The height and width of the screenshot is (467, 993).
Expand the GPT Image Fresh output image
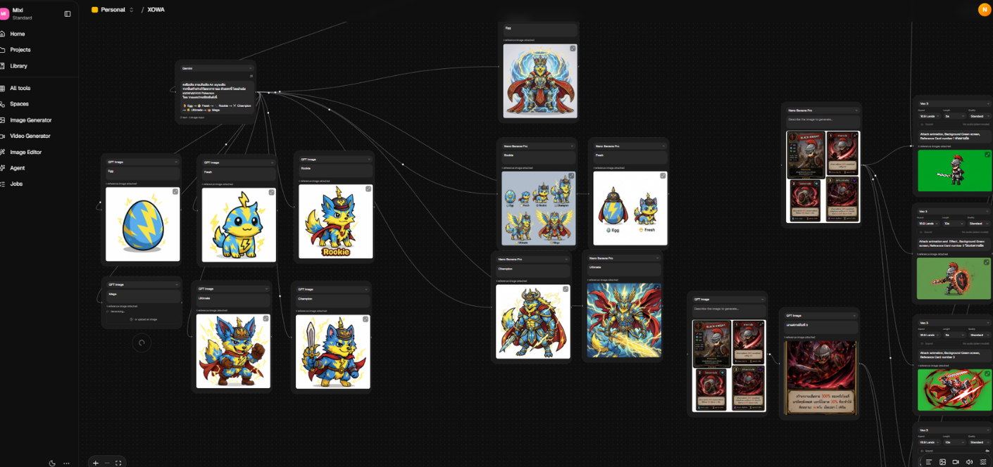point(271,192)
